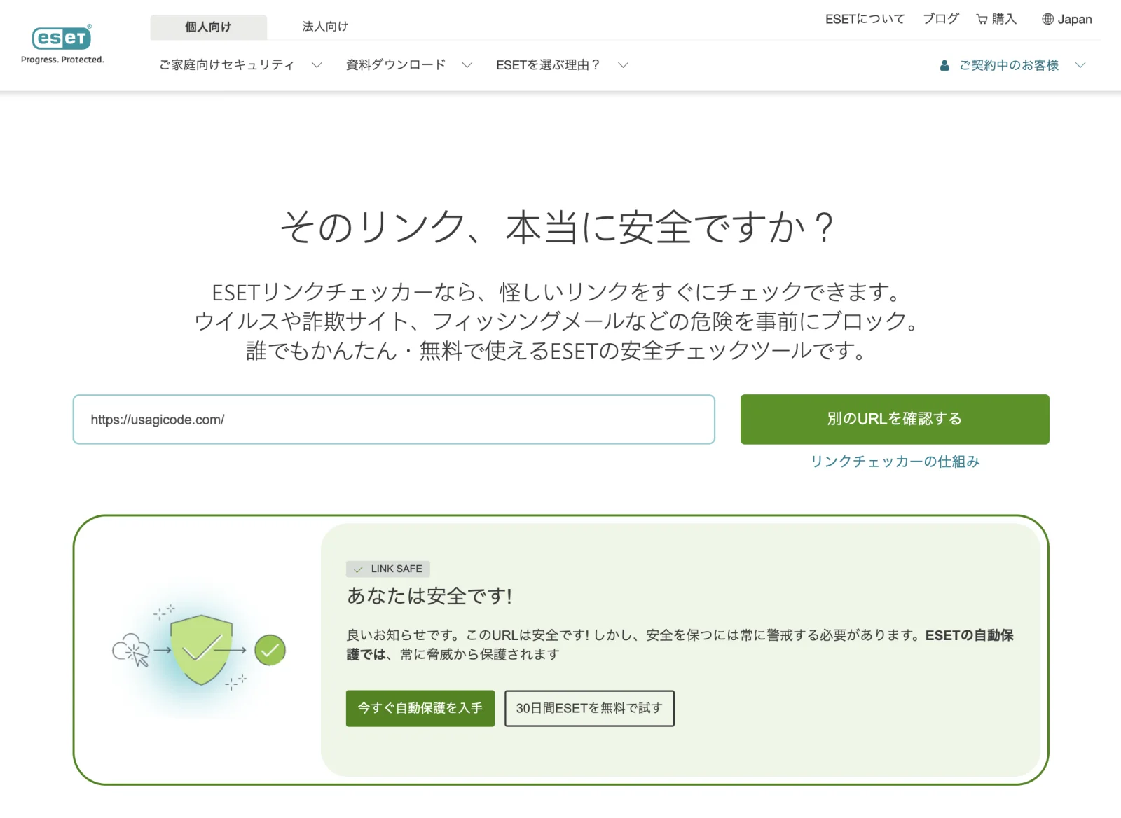Image resolution: width=1121 pixels, height=818 pixels.
Task: Go to the 購入 page
Action: pyautogui.click(x=1004, y=19)
